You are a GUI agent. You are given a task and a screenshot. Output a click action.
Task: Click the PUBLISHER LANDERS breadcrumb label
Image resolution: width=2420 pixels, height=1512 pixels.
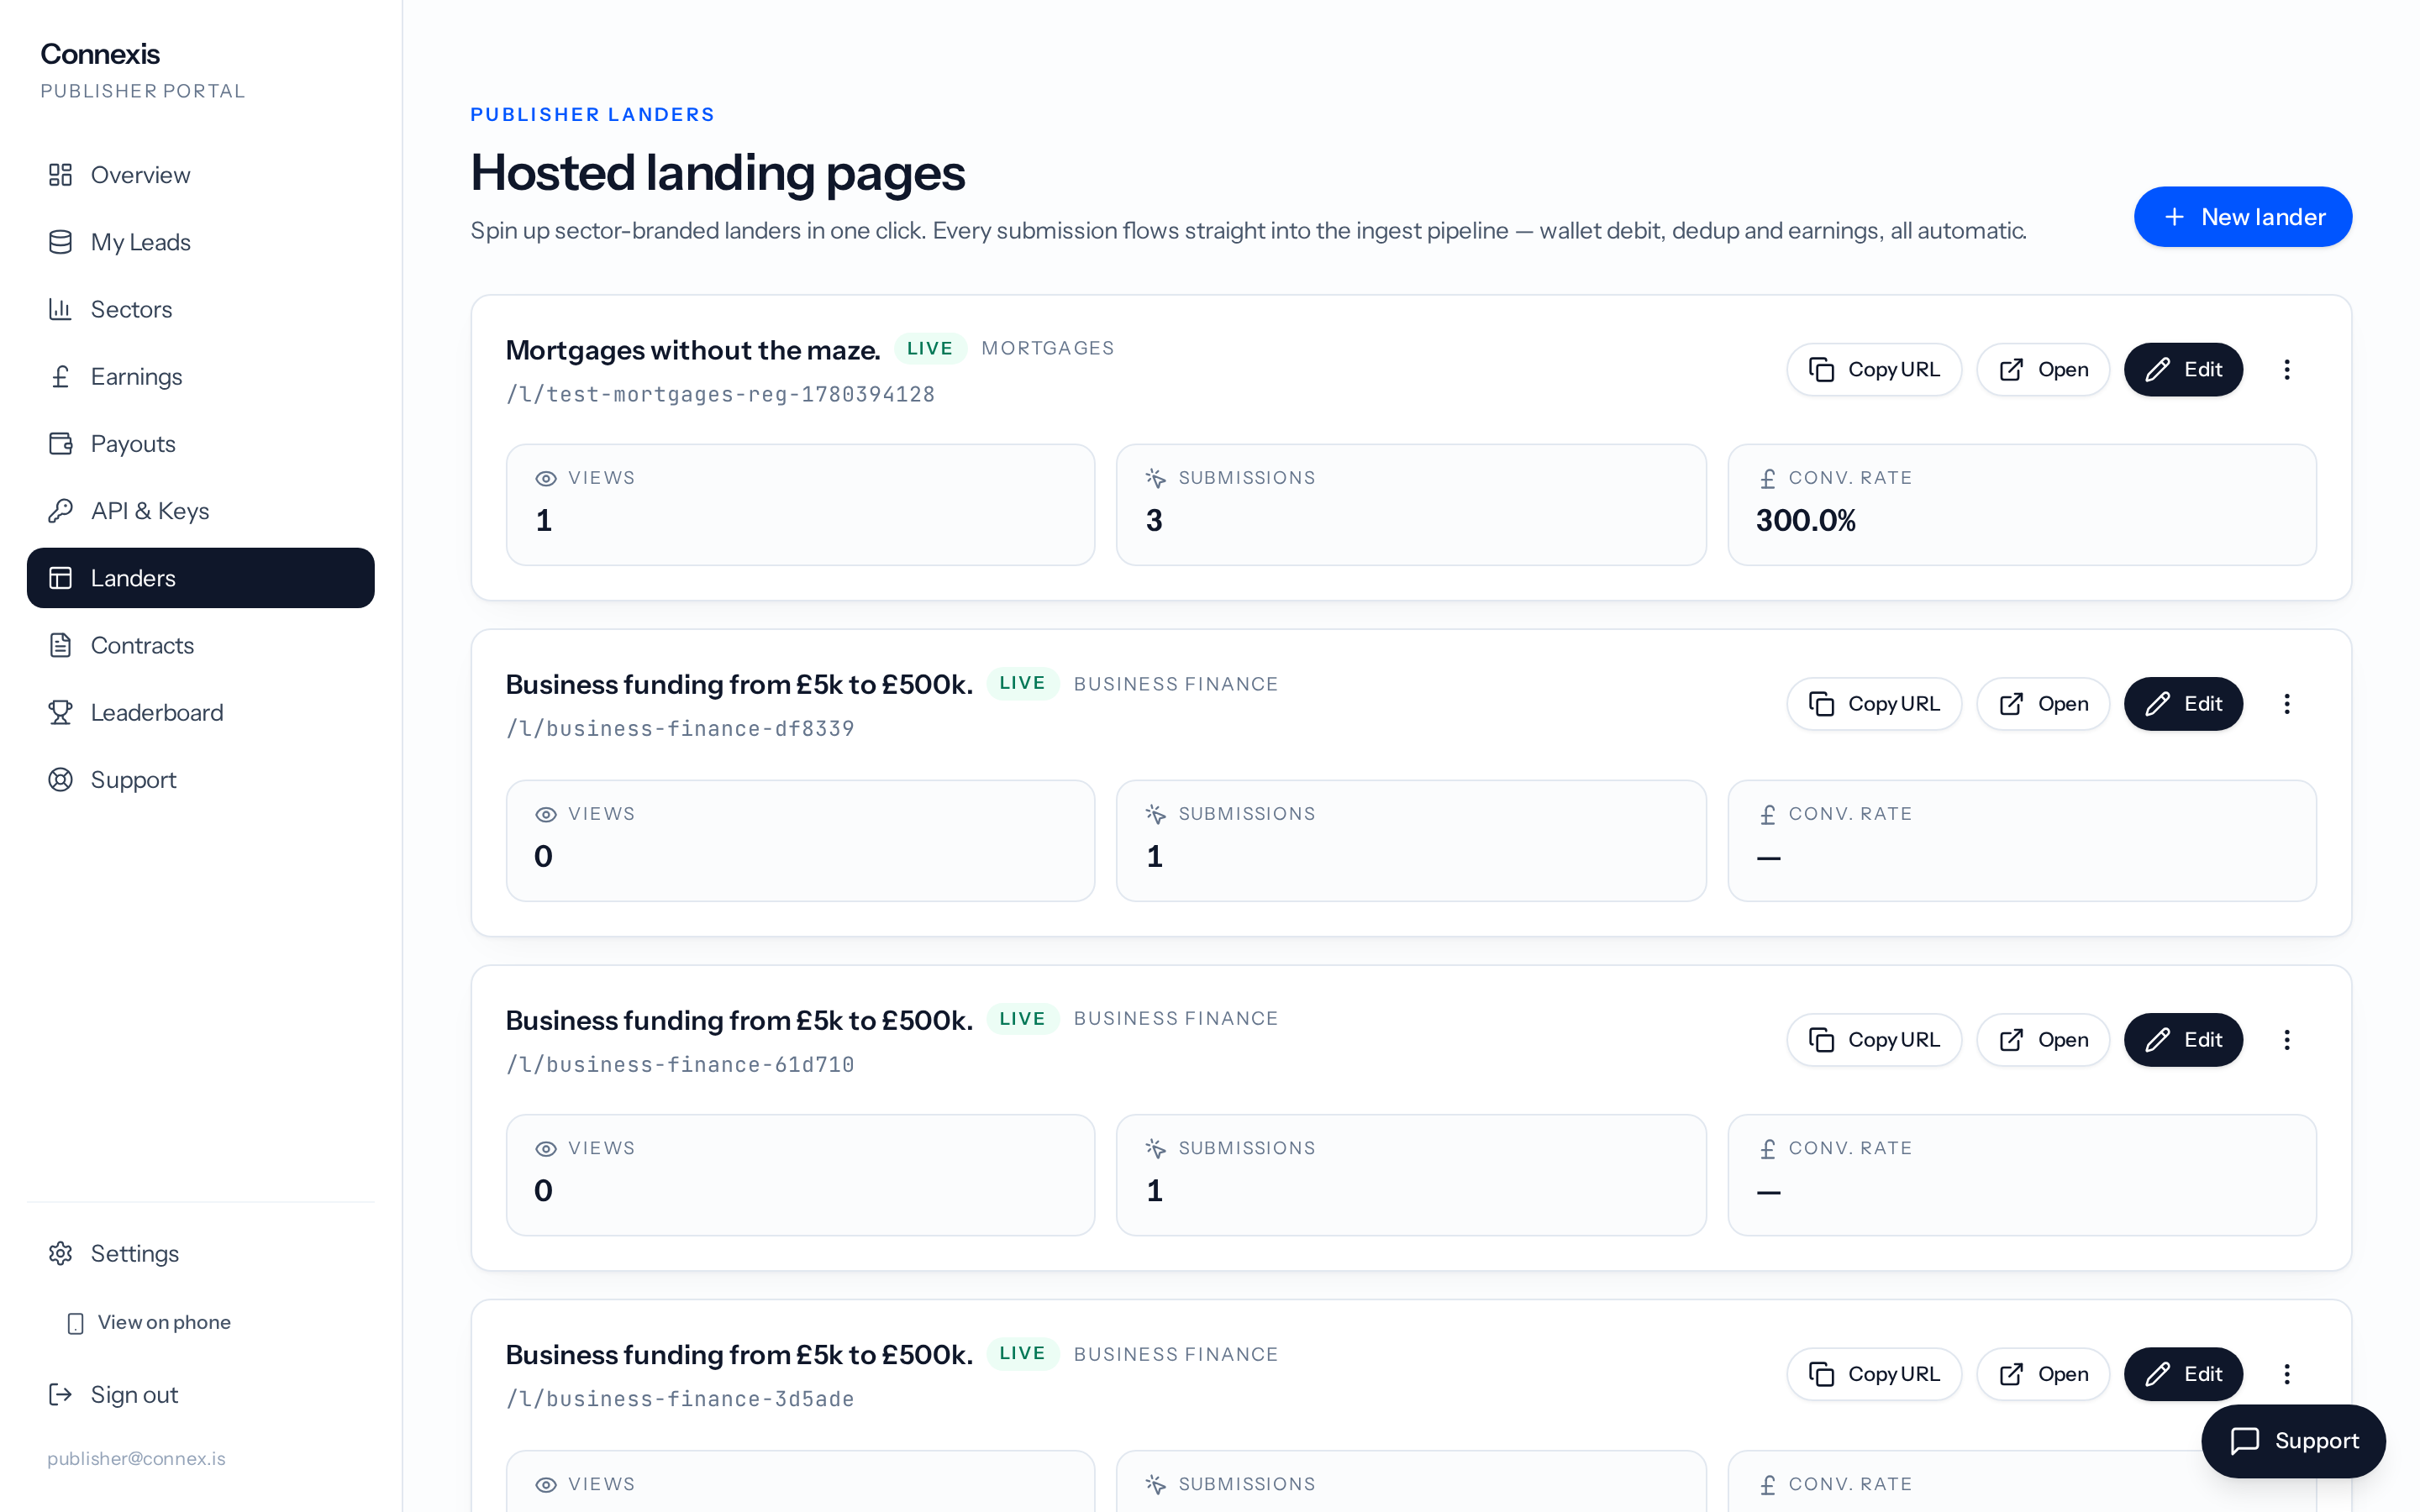(x=592, y=114)
